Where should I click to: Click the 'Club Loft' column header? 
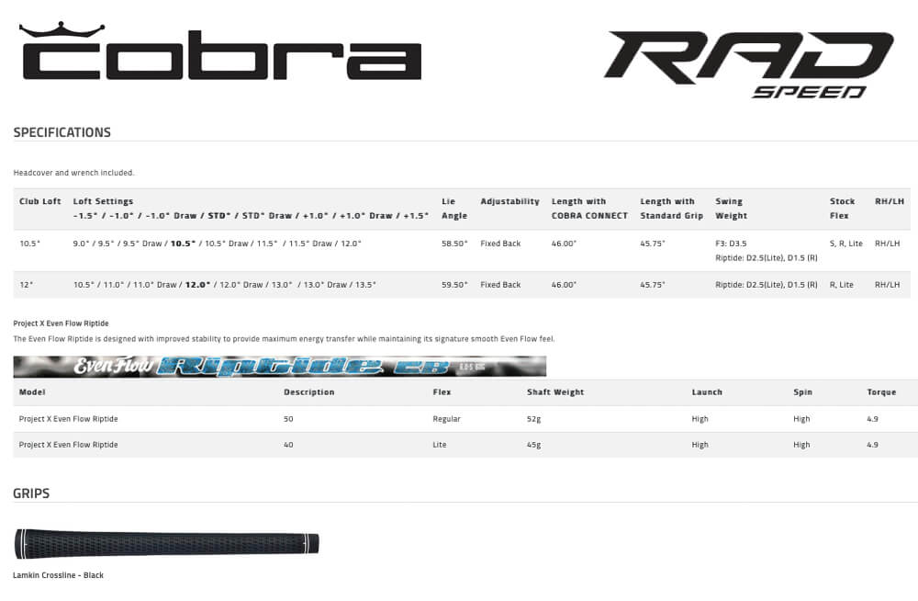click(x=39, y=201)
